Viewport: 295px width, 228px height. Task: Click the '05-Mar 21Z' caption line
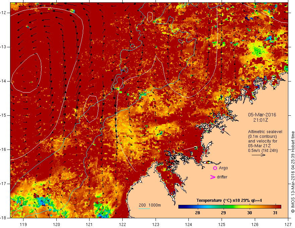[259, 146]
